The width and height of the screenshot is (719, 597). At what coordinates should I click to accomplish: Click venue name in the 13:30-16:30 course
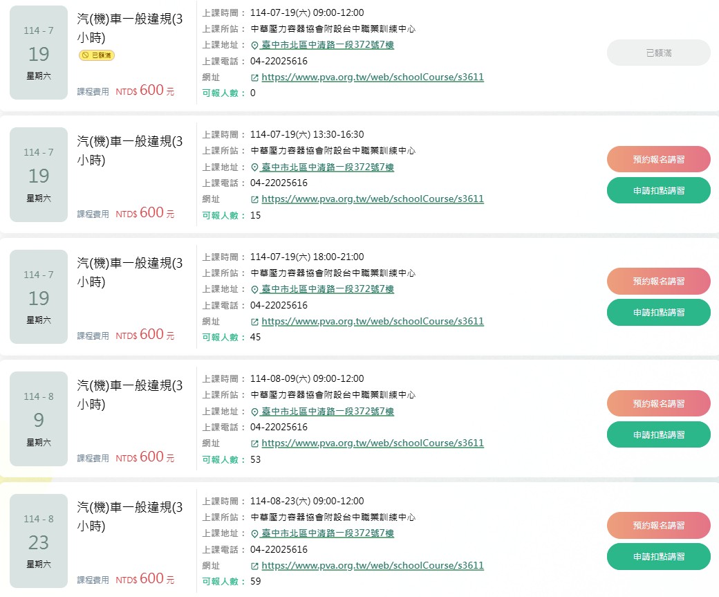(x=333, y=151)
